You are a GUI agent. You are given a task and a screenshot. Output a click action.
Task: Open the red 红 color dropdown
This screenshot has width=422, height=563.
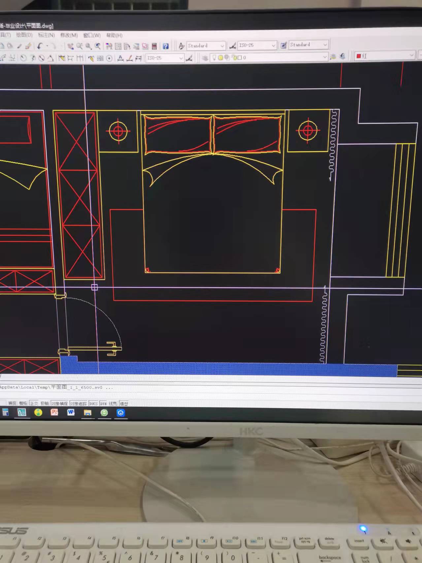pos(411,55)
